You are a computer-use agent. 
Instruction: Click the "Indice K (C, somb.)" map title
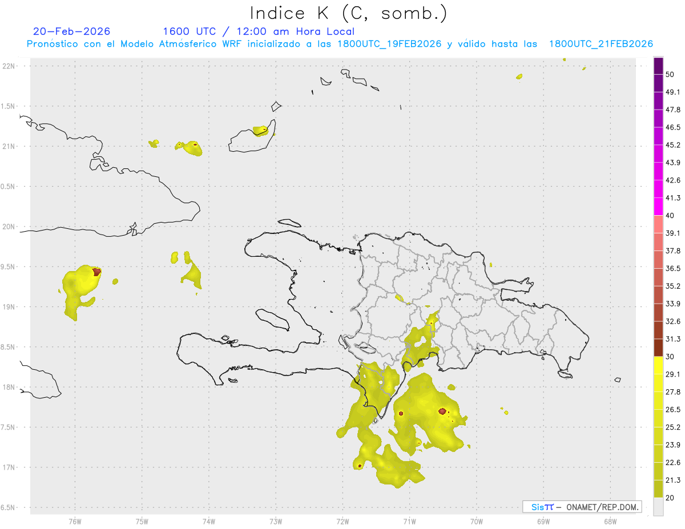click(x=348, y=13)
